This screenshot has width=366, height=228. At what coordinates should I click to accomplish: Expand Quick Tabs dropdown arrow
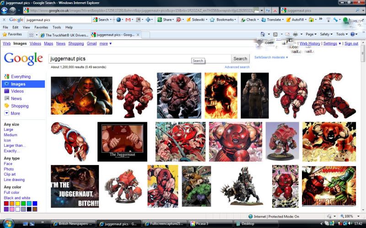click(37, 35)
